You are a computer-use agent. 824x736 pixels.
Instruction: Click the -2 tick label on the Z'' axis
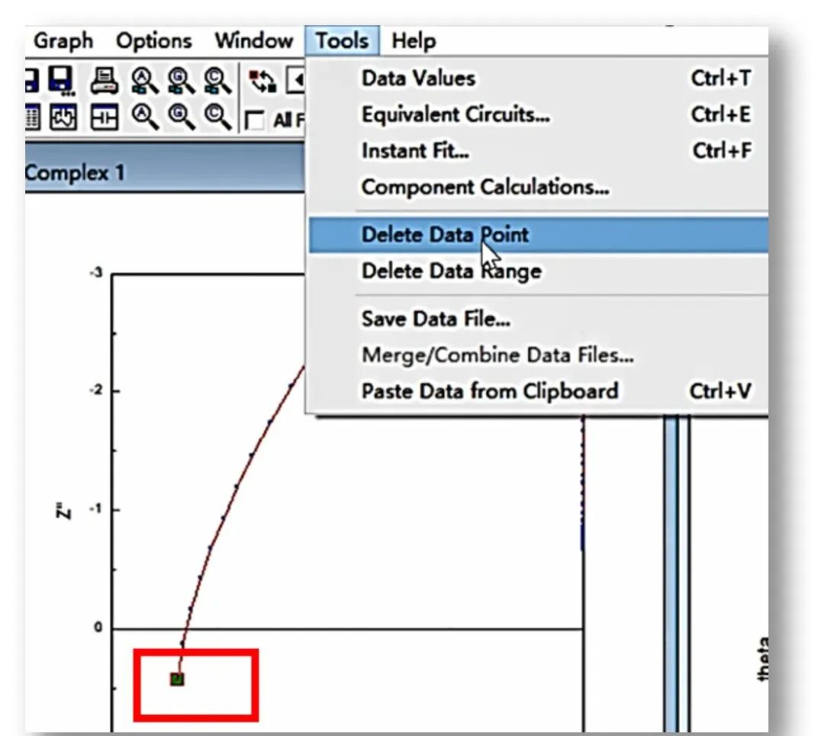coord(97,390)
